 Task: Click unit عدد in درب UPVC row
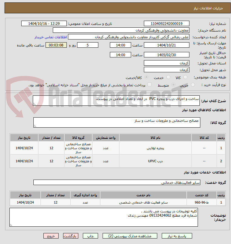[106, 161]
